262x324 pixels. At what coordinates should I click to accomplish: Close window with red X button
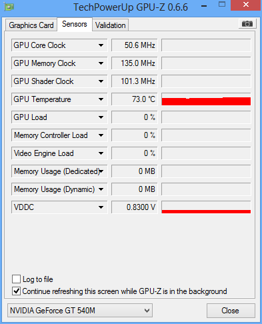[x=245, y=5]
